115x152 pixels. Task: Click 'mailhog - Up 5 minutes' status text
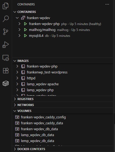click(x=73, y=30)
